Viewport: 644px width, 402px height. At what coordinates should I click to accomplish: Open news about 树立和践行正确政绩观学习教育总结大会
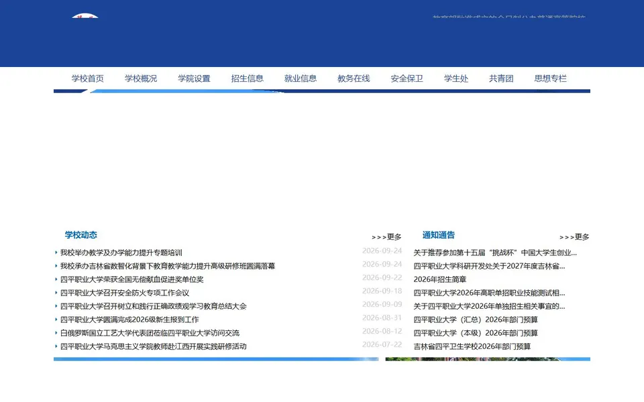(154, 306)
